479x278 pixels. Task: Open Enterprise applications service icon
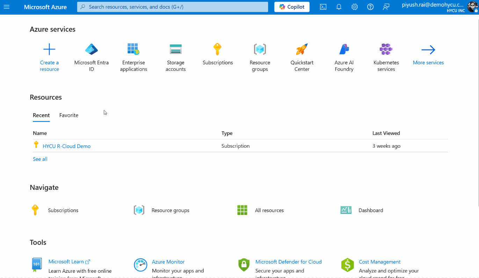point(133,49)
